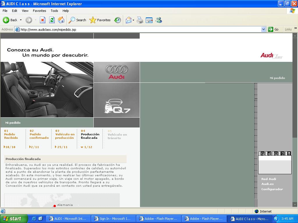298x223 pixels.
Task: Open the Configurador link
Action: coord(272,189)
